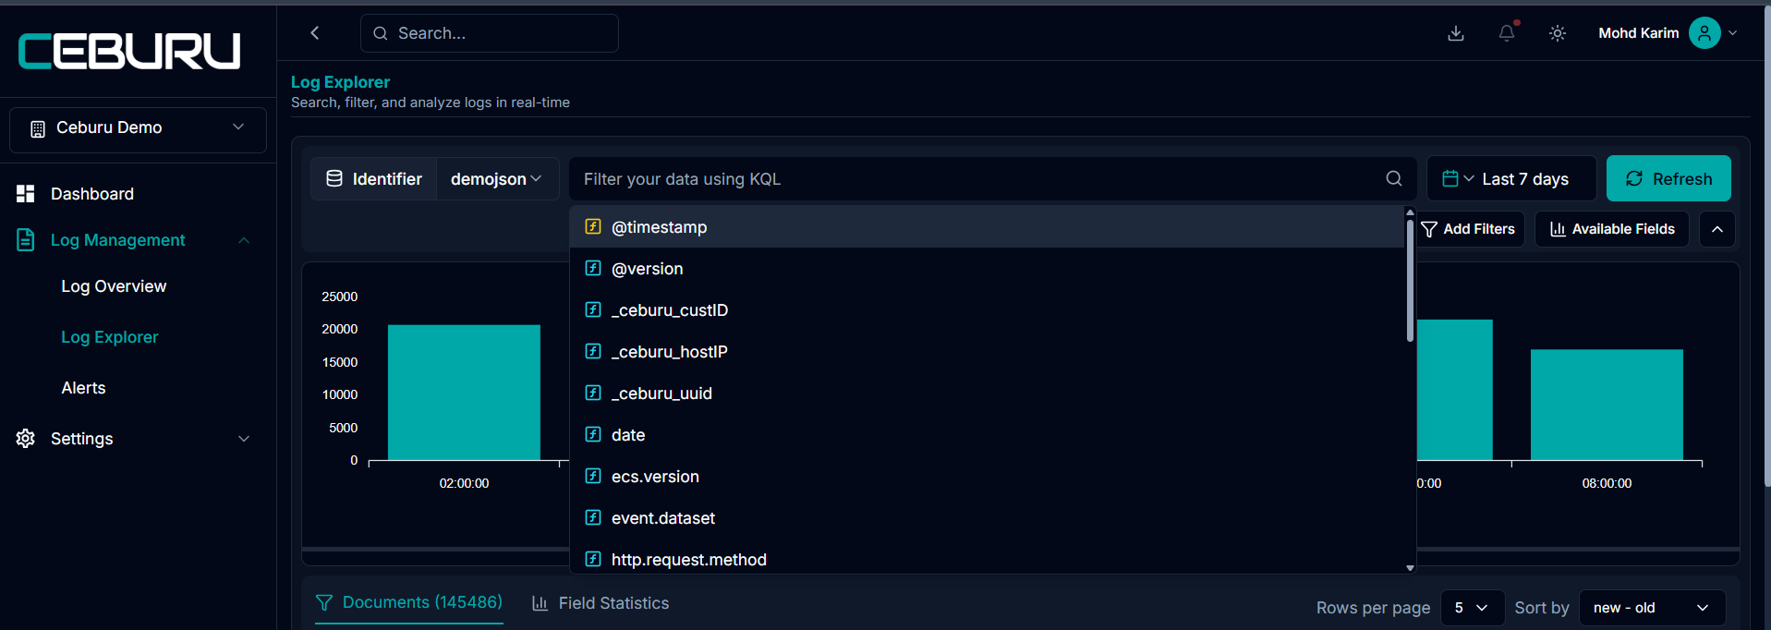The image size is (1771, 630).
Task: Click the Log Management document icon
Action: coord(26,240)
